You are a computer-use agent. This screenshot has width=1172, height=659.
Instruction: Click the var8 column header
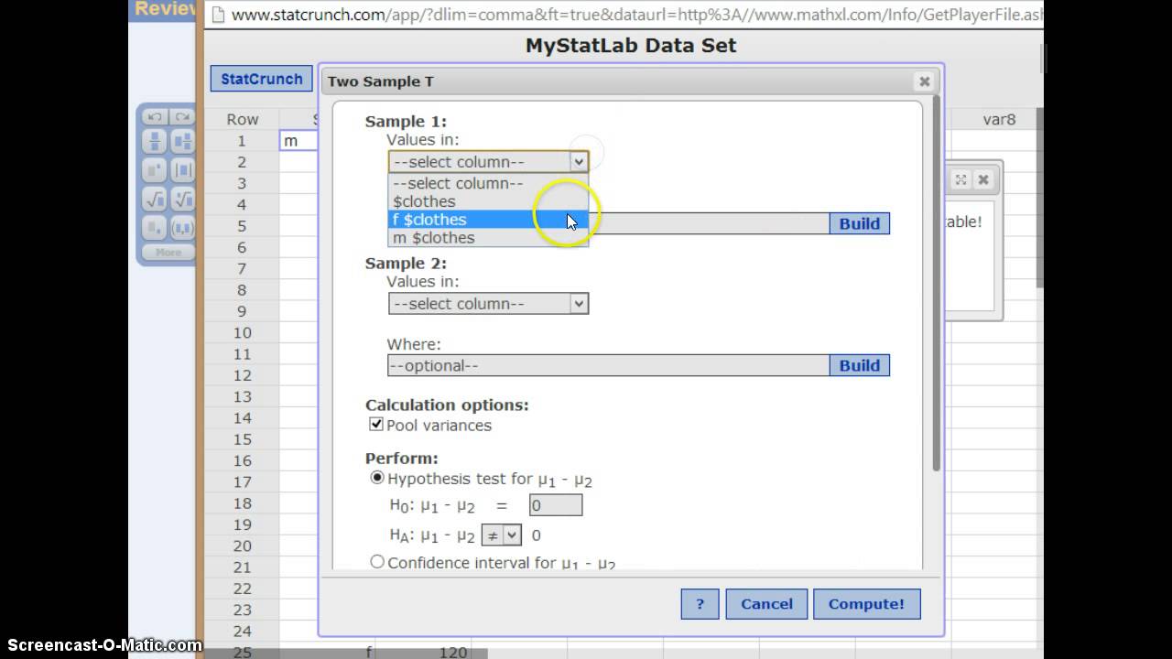(999, 119)
